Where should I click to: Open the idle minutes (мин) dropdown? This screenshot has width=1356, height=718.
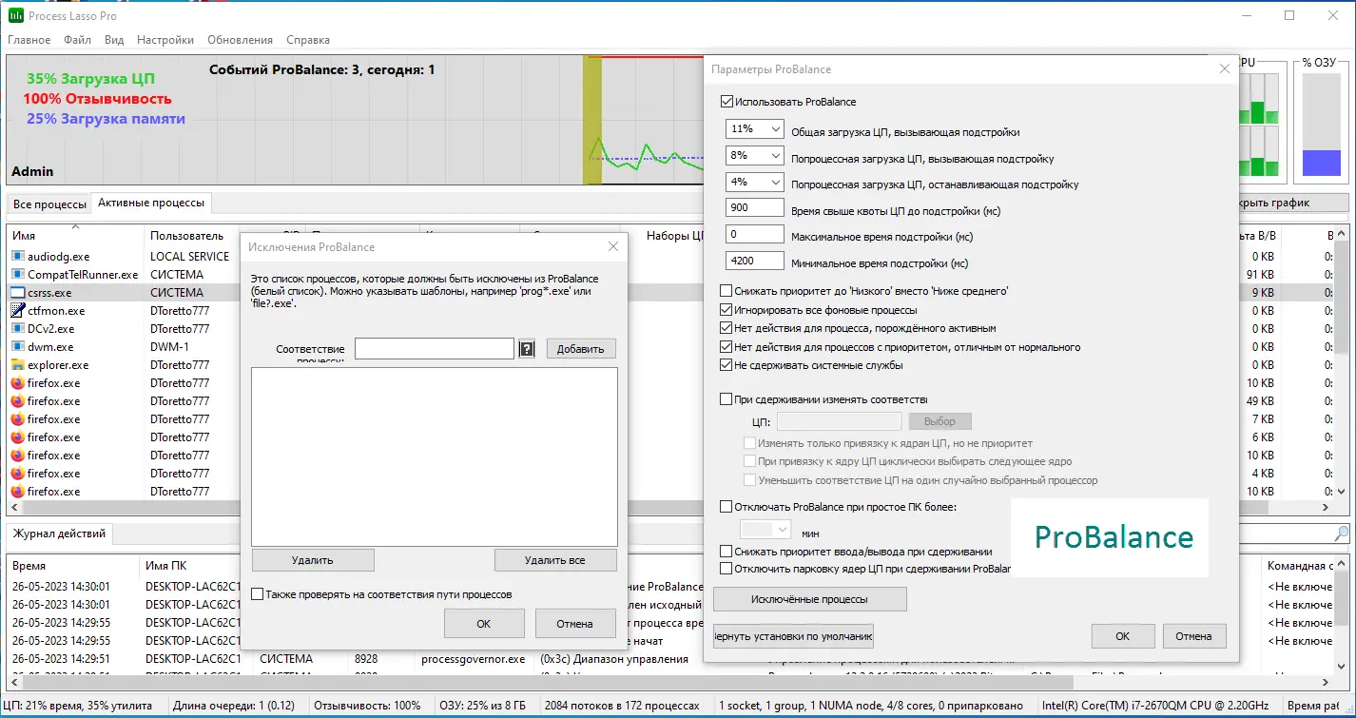[765, 530]
